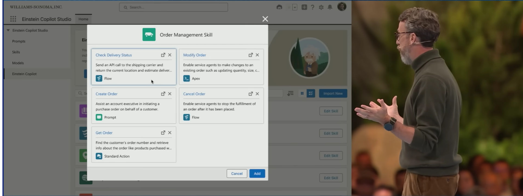Open Models in the sidebar
Viewport: 523px width, 196px height.
(18, 63)
